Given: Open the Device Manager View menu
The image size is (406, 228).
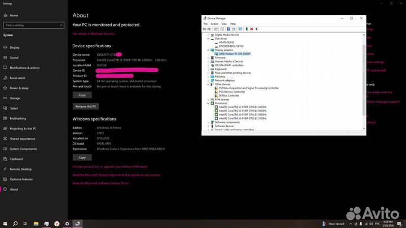Looking at the screenshot, I should point(224,24).
